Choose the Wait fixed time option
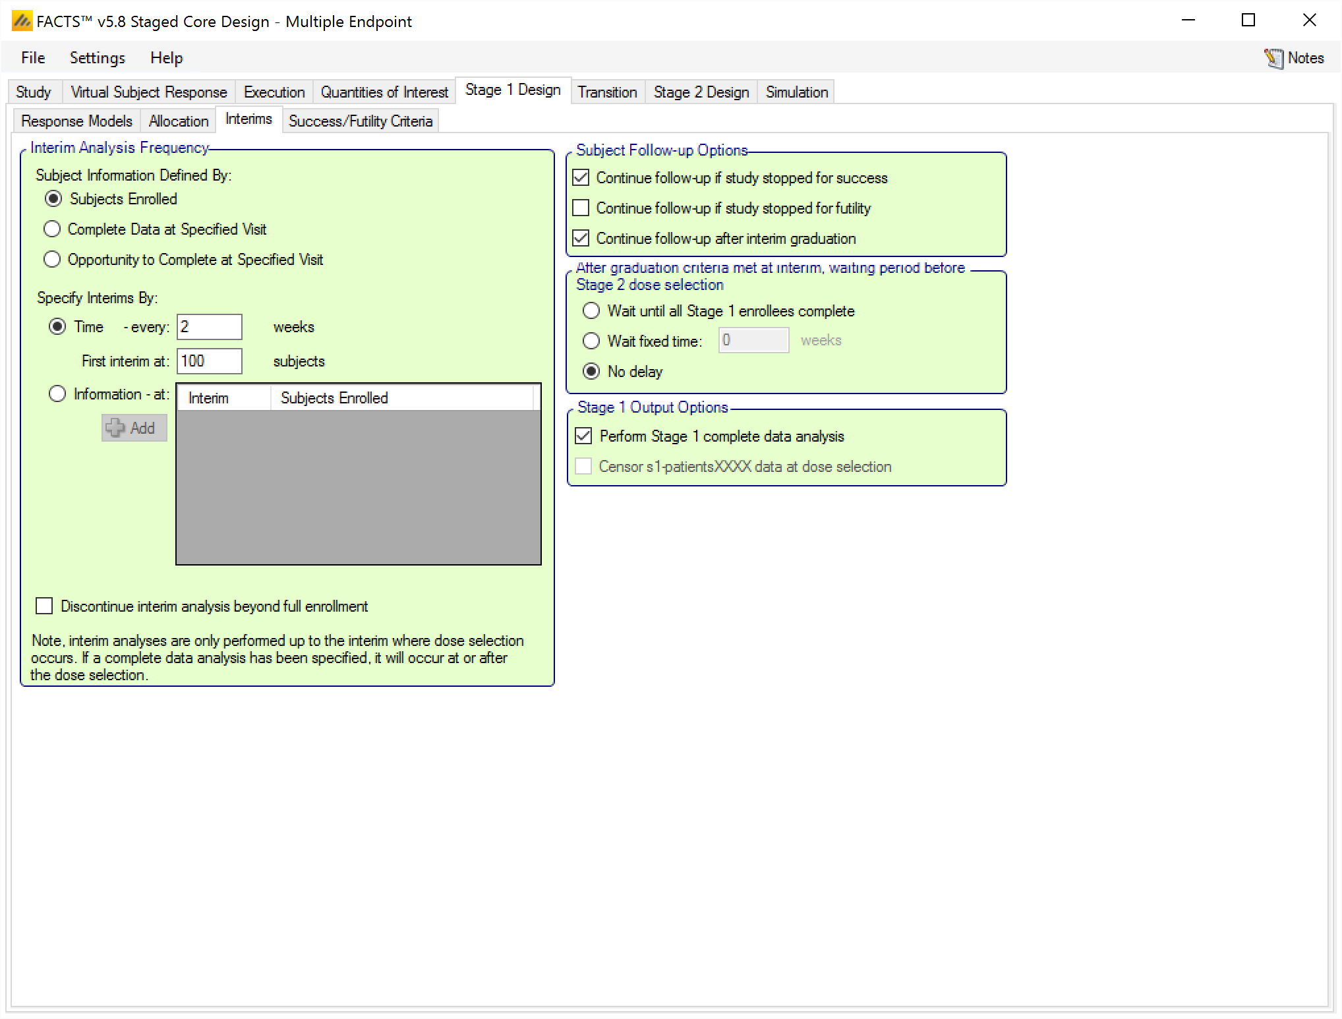Screen dimensions: 1342x1019 pyautogui.click(x=591, y=341)
